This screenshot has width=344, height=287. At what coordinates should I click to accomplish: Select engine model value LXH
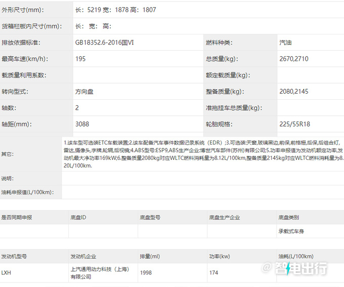tap(6, 273)
